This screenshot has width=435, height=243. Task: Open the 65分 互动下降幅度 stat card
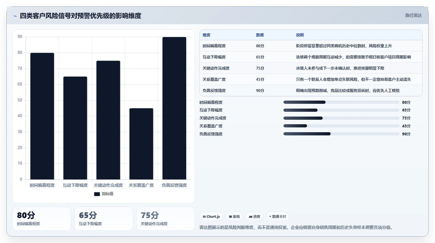coord(104,219)
